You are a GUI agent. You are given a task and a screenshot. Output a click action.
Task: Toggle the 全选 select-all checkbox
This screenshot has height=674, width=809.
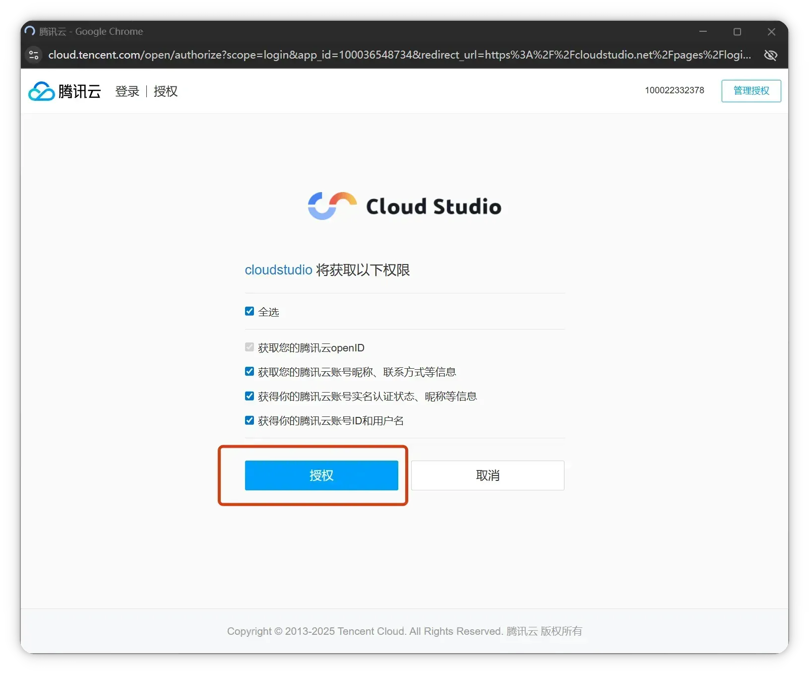point(249,311)
